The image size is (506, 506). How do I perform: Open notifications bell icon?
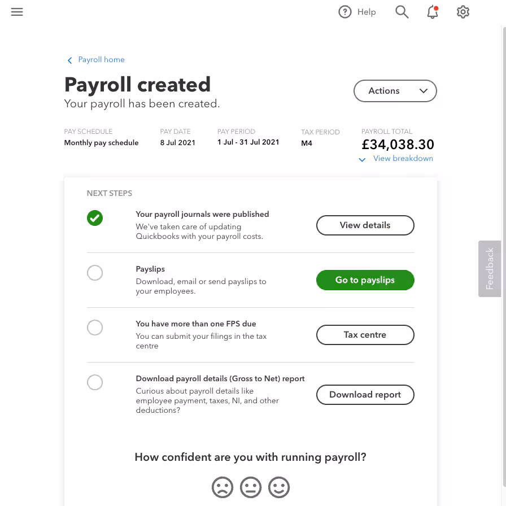(x=433, y=12)
